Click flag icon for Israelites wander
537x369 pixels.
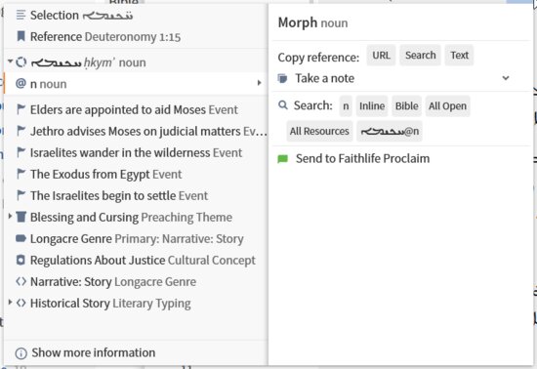21,152
